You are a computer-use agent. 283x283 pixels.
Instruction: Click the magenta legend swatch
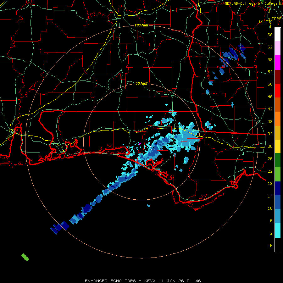(x=278, y=63)
